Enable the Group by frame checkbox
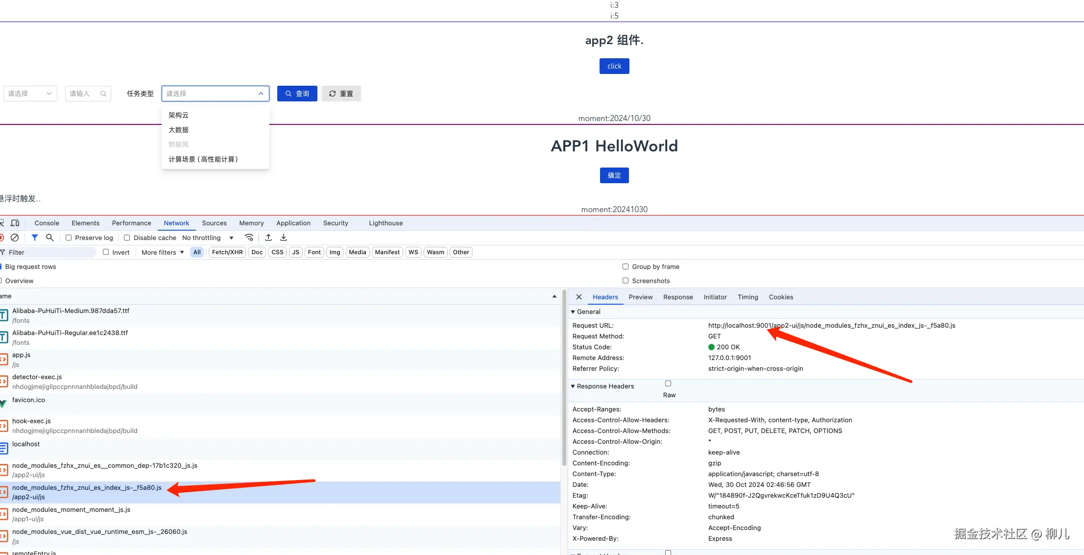 [x=626, y=266]
